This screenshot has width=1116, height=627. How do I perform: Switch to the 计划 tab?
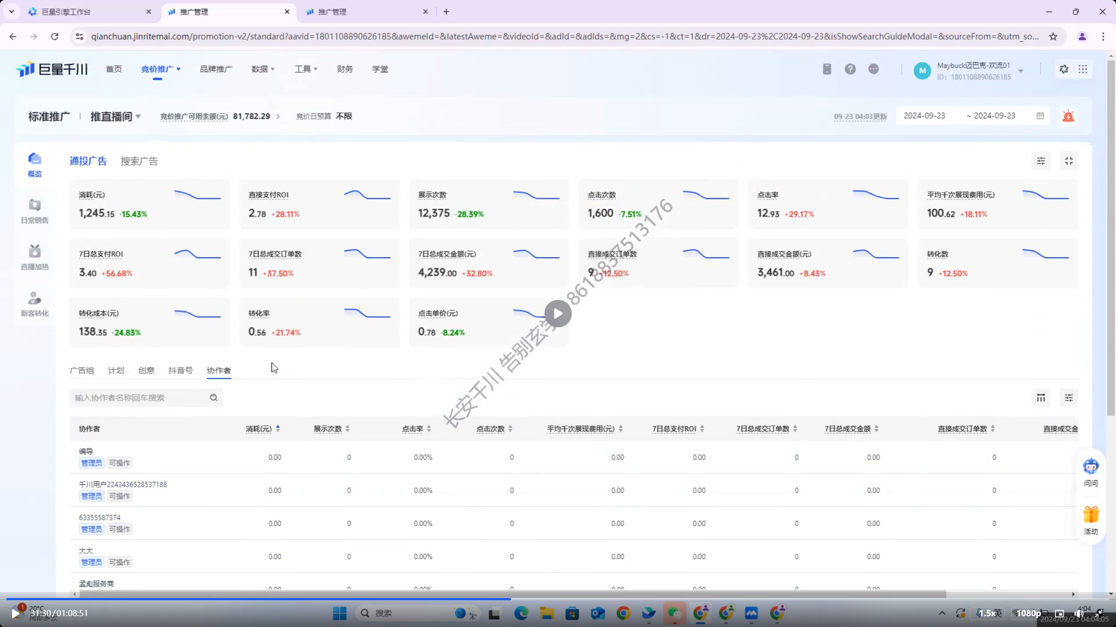click(116, 371)
